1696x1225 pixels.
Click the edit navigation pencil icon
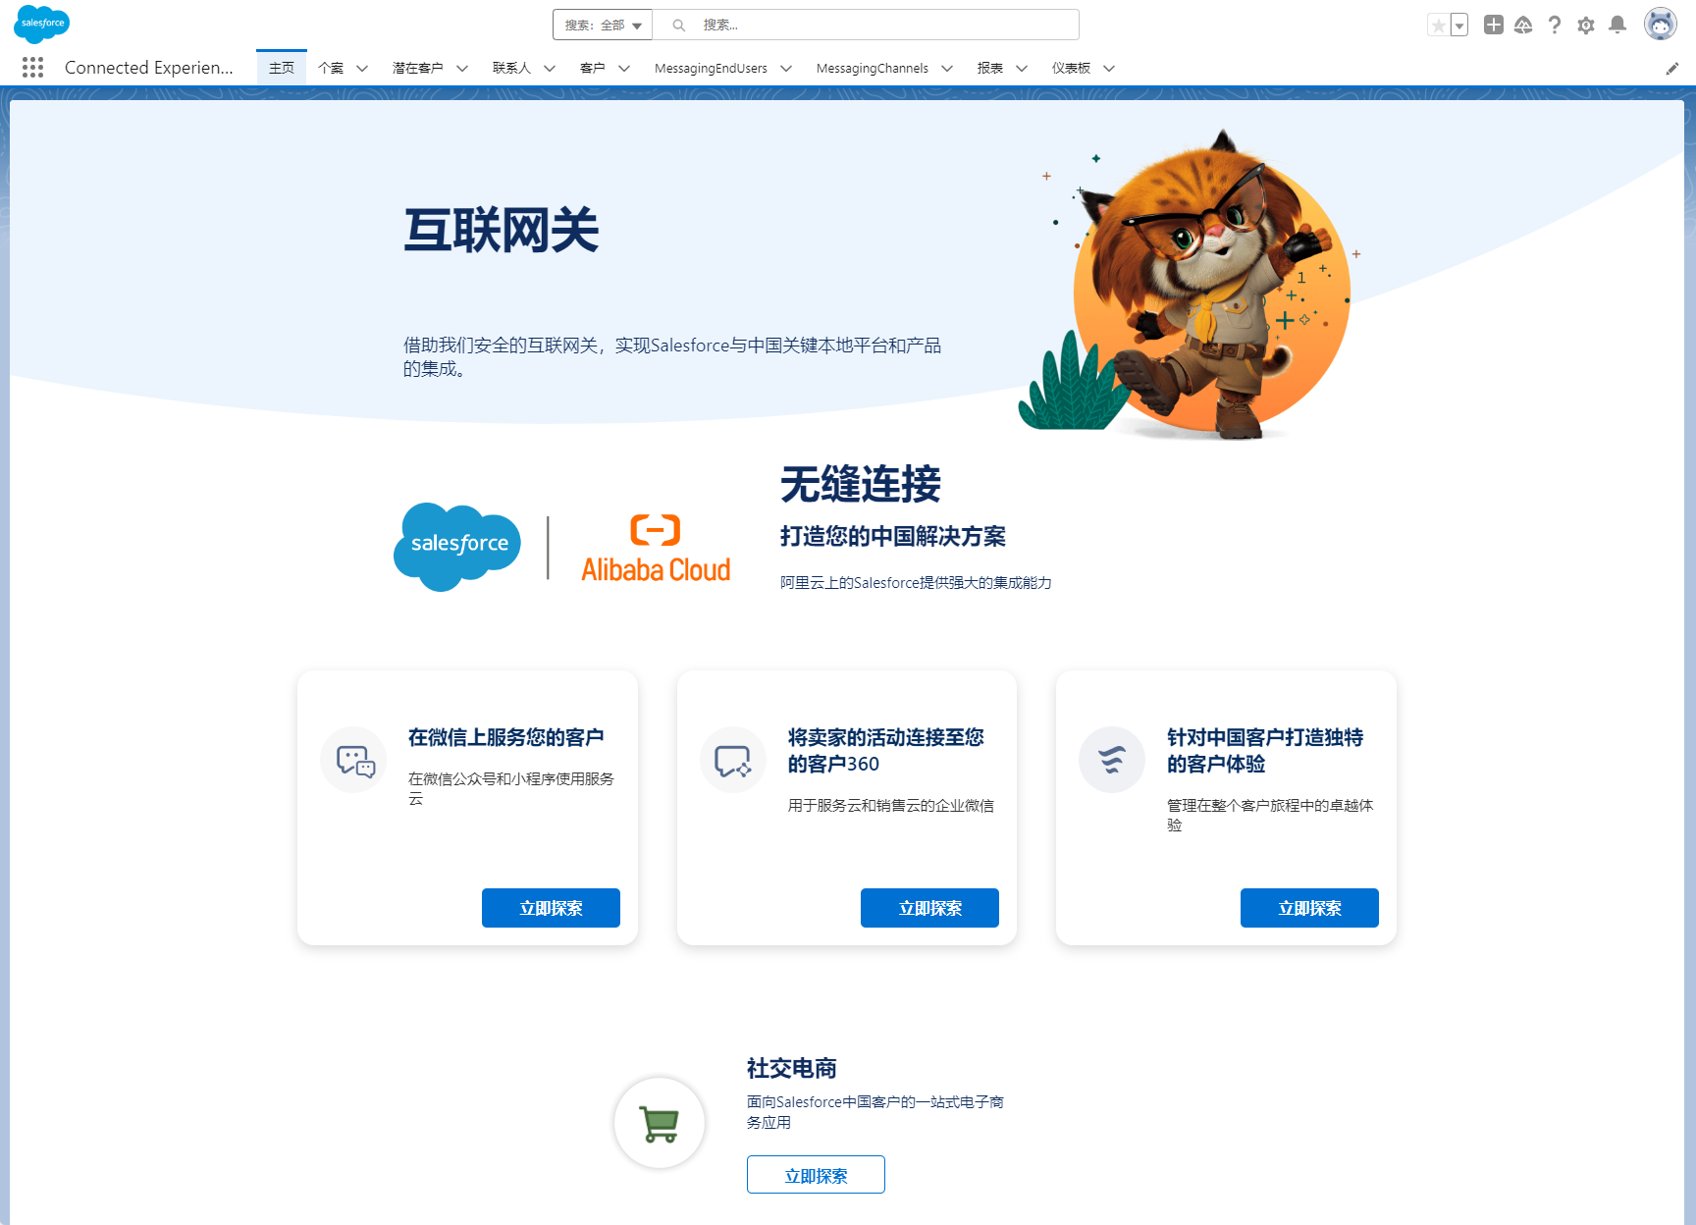coord(1672,68)
